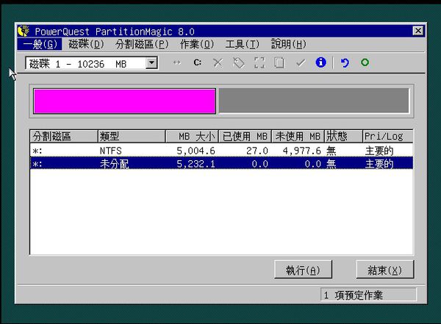Click the check partition checkmark icon

tap(301, 62)
